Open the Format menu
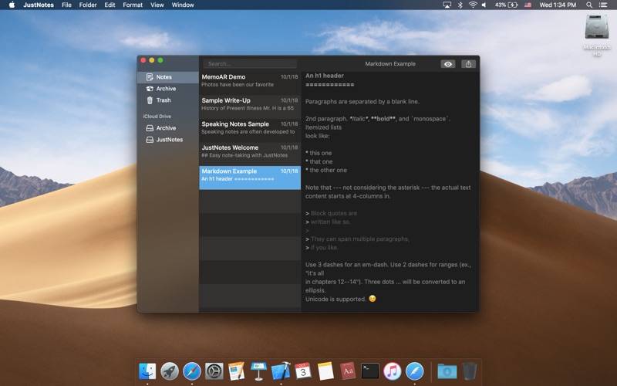 pyautogui.click(x=133, y=5)
